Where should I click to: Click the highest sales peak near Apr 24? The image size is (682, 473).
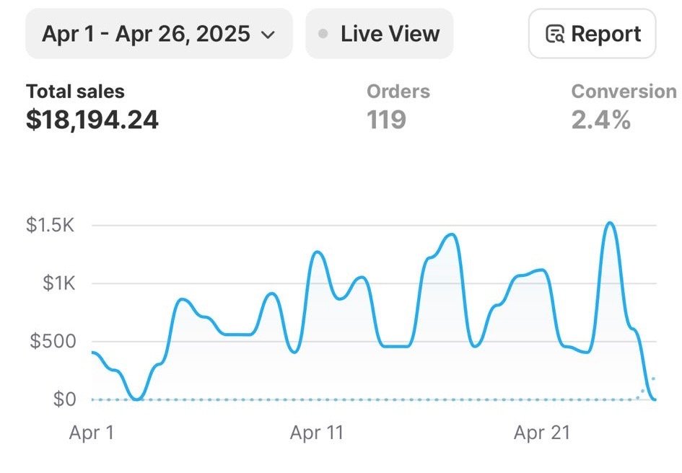coord(610,224)
